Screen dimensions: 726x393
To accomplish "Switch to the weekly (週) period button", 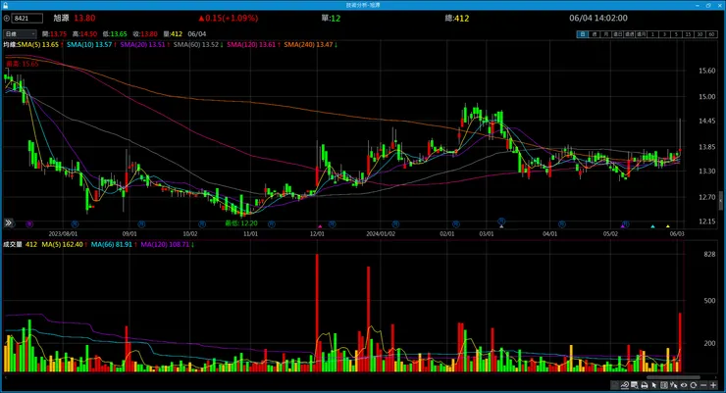I will click(x=595, y=34).
